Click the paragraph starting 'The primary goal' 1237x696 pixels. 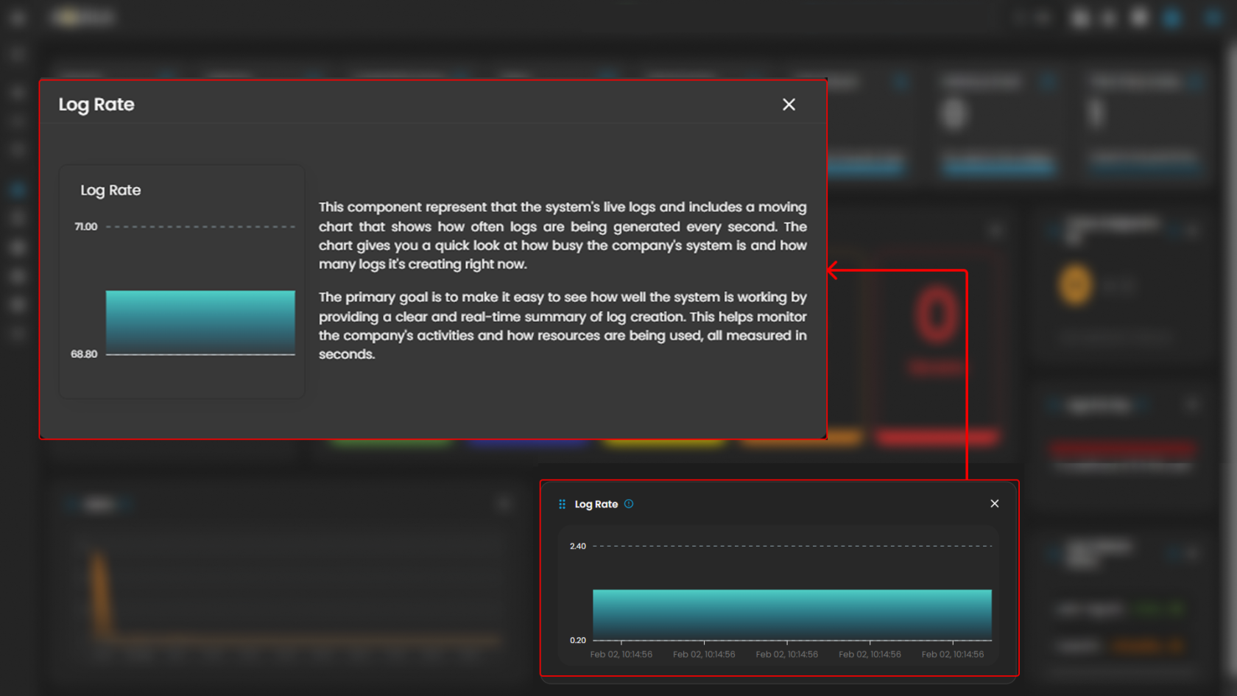click(x=563, y=326)
